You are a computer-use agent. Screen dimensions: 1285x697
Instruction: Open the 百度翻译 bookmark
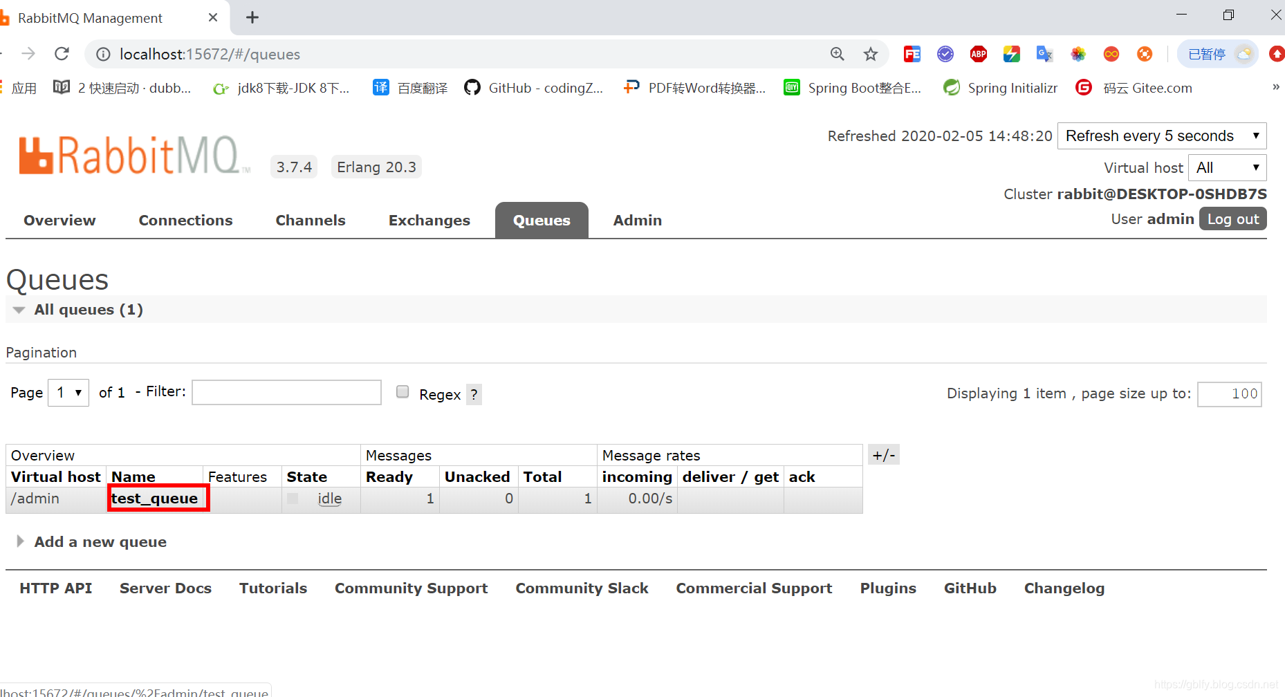(410, 88)
